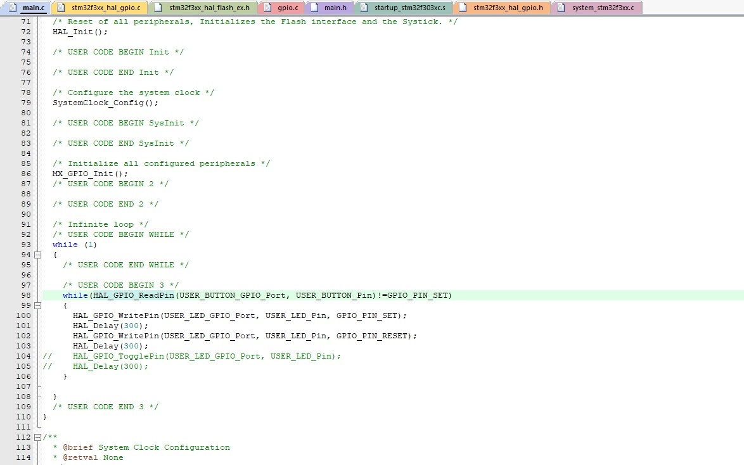Screen dimensions: 744x465
Task: Click the USER CODE BEGIN Init comment
Action: (118, 52)
